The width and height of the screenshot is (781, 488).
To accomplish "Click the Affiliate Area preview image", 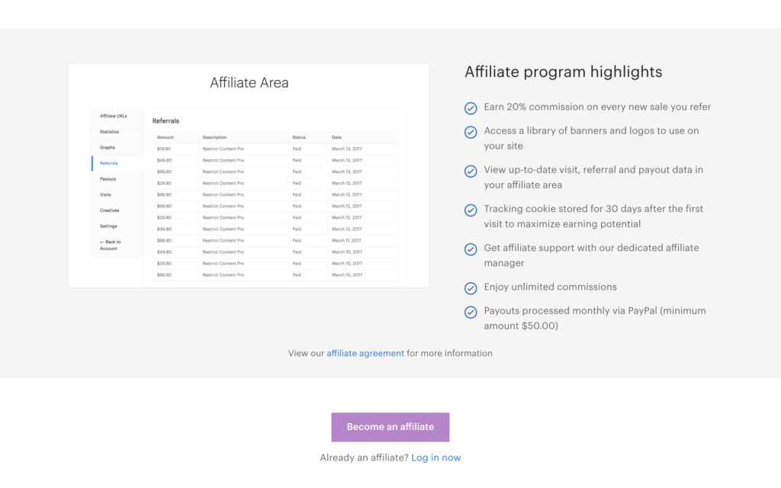I will (x=249, y=175).
